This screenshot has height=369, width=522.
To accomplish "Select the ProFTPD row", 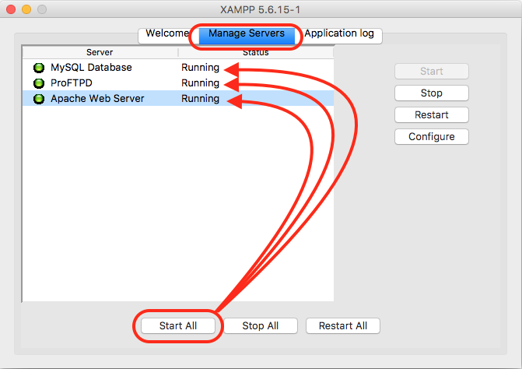I will [178, 83].
